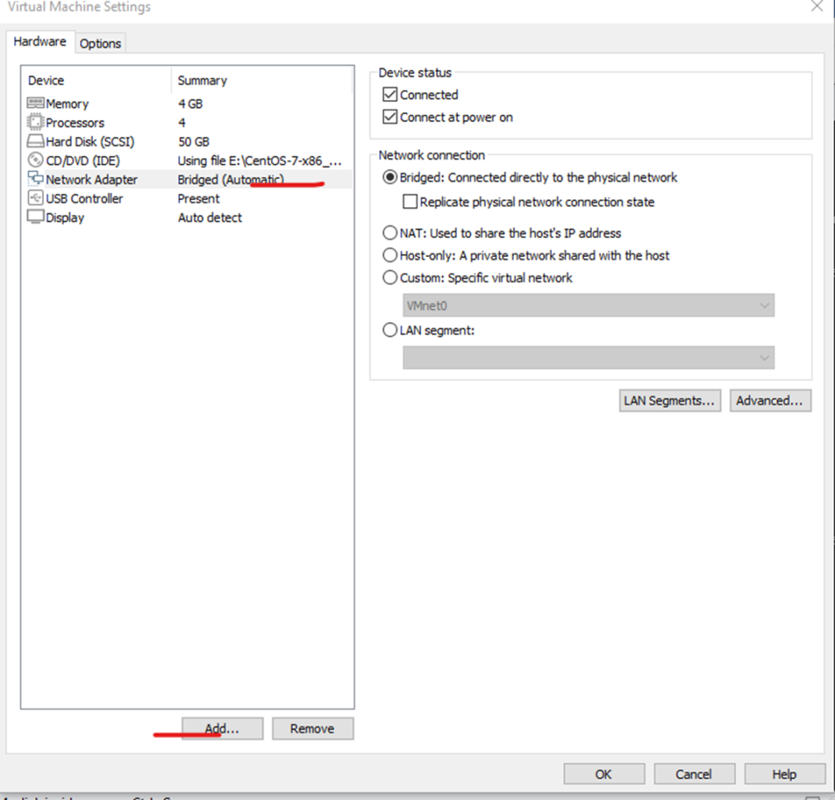The width and height of the screenshot is (835, 800).
Task: Select the NAT radio button
Action: 390,233
